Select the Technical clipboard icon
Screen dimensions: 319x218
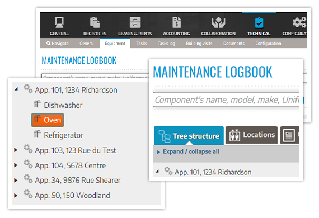(x=259, y=22)
